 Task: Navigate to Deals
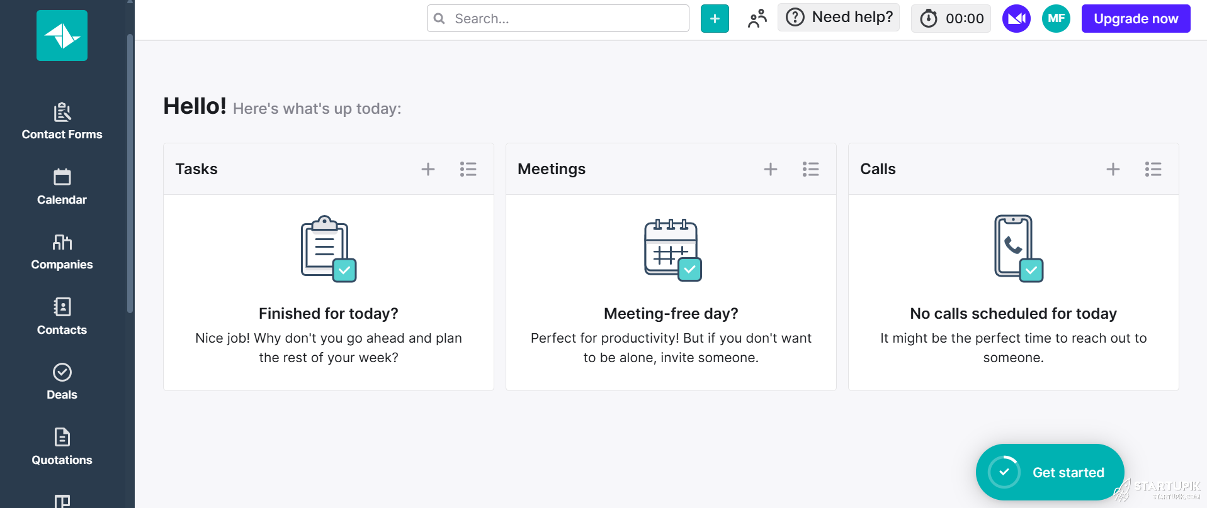click(x=62, y=382)
